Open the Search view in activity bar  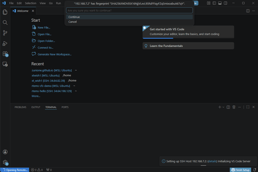(5, 22)
